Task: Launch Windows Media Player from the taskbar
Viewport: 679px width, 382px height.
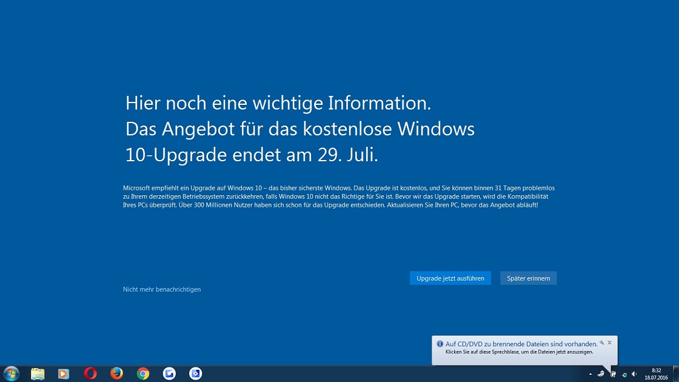Action: tap(64, 374)
